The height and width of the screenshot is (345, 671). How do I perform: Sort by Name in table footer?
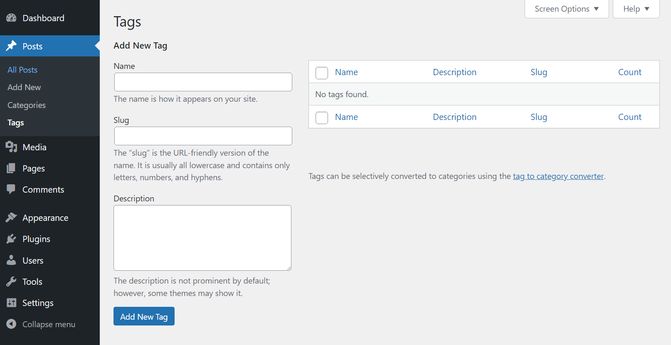(x=346, y=117)
